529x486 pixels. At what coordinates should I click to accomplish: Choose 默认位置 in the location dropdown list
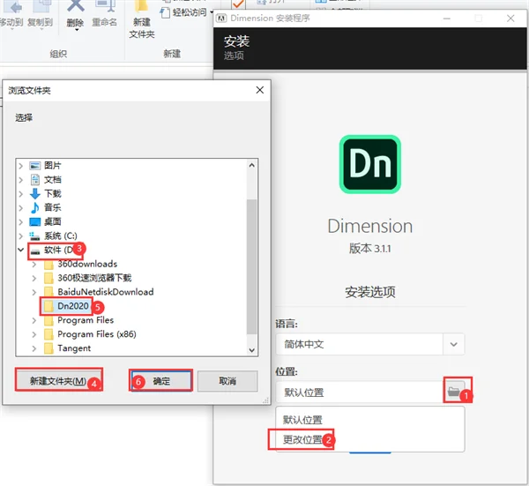(302, 420)
